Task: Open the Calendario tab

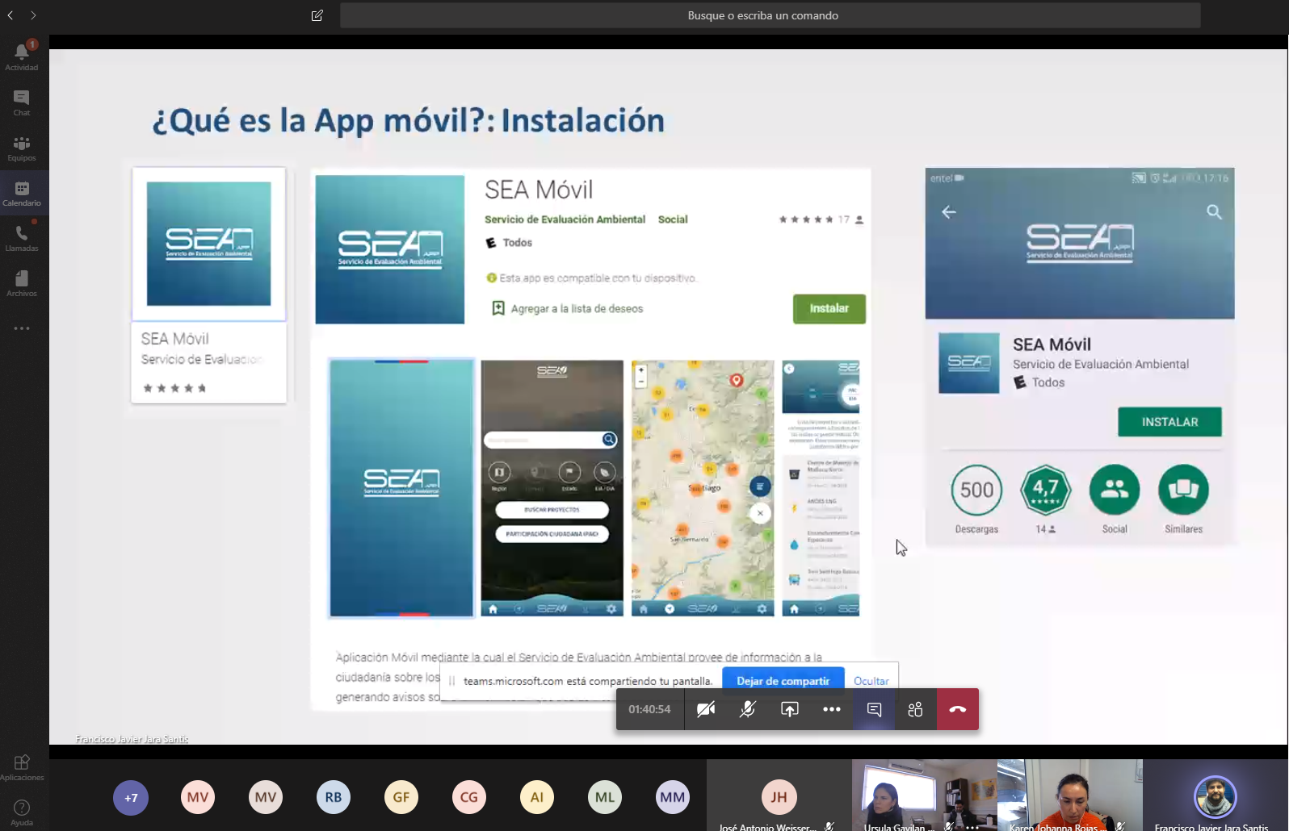Action: click(x=22, y=193)
